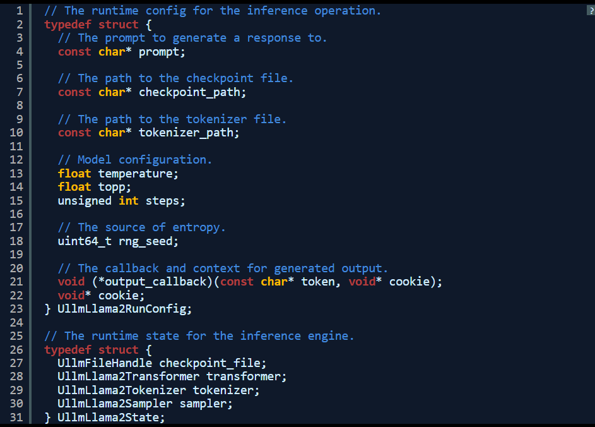595x427 pixels.
Task: Click line number 31 in gutter
Action: pos(16,417)
